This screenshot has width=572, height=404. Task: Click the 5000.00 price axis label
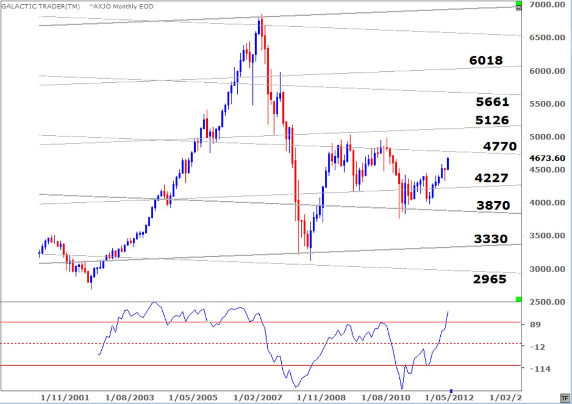tap(547, 137)
